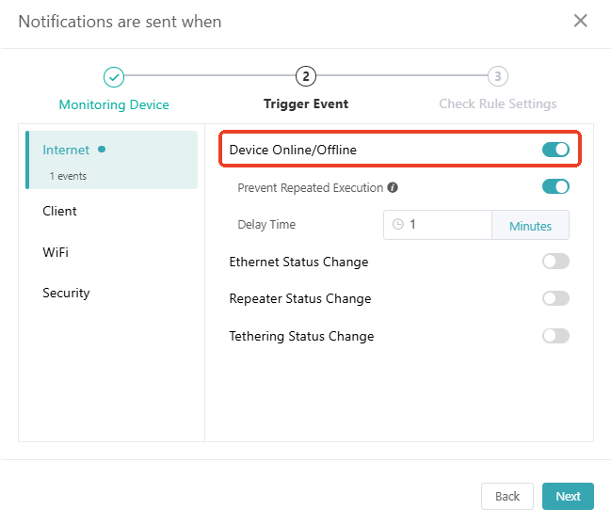
Task: Open the WiFi event category
Action: click(x=56, y=252)
